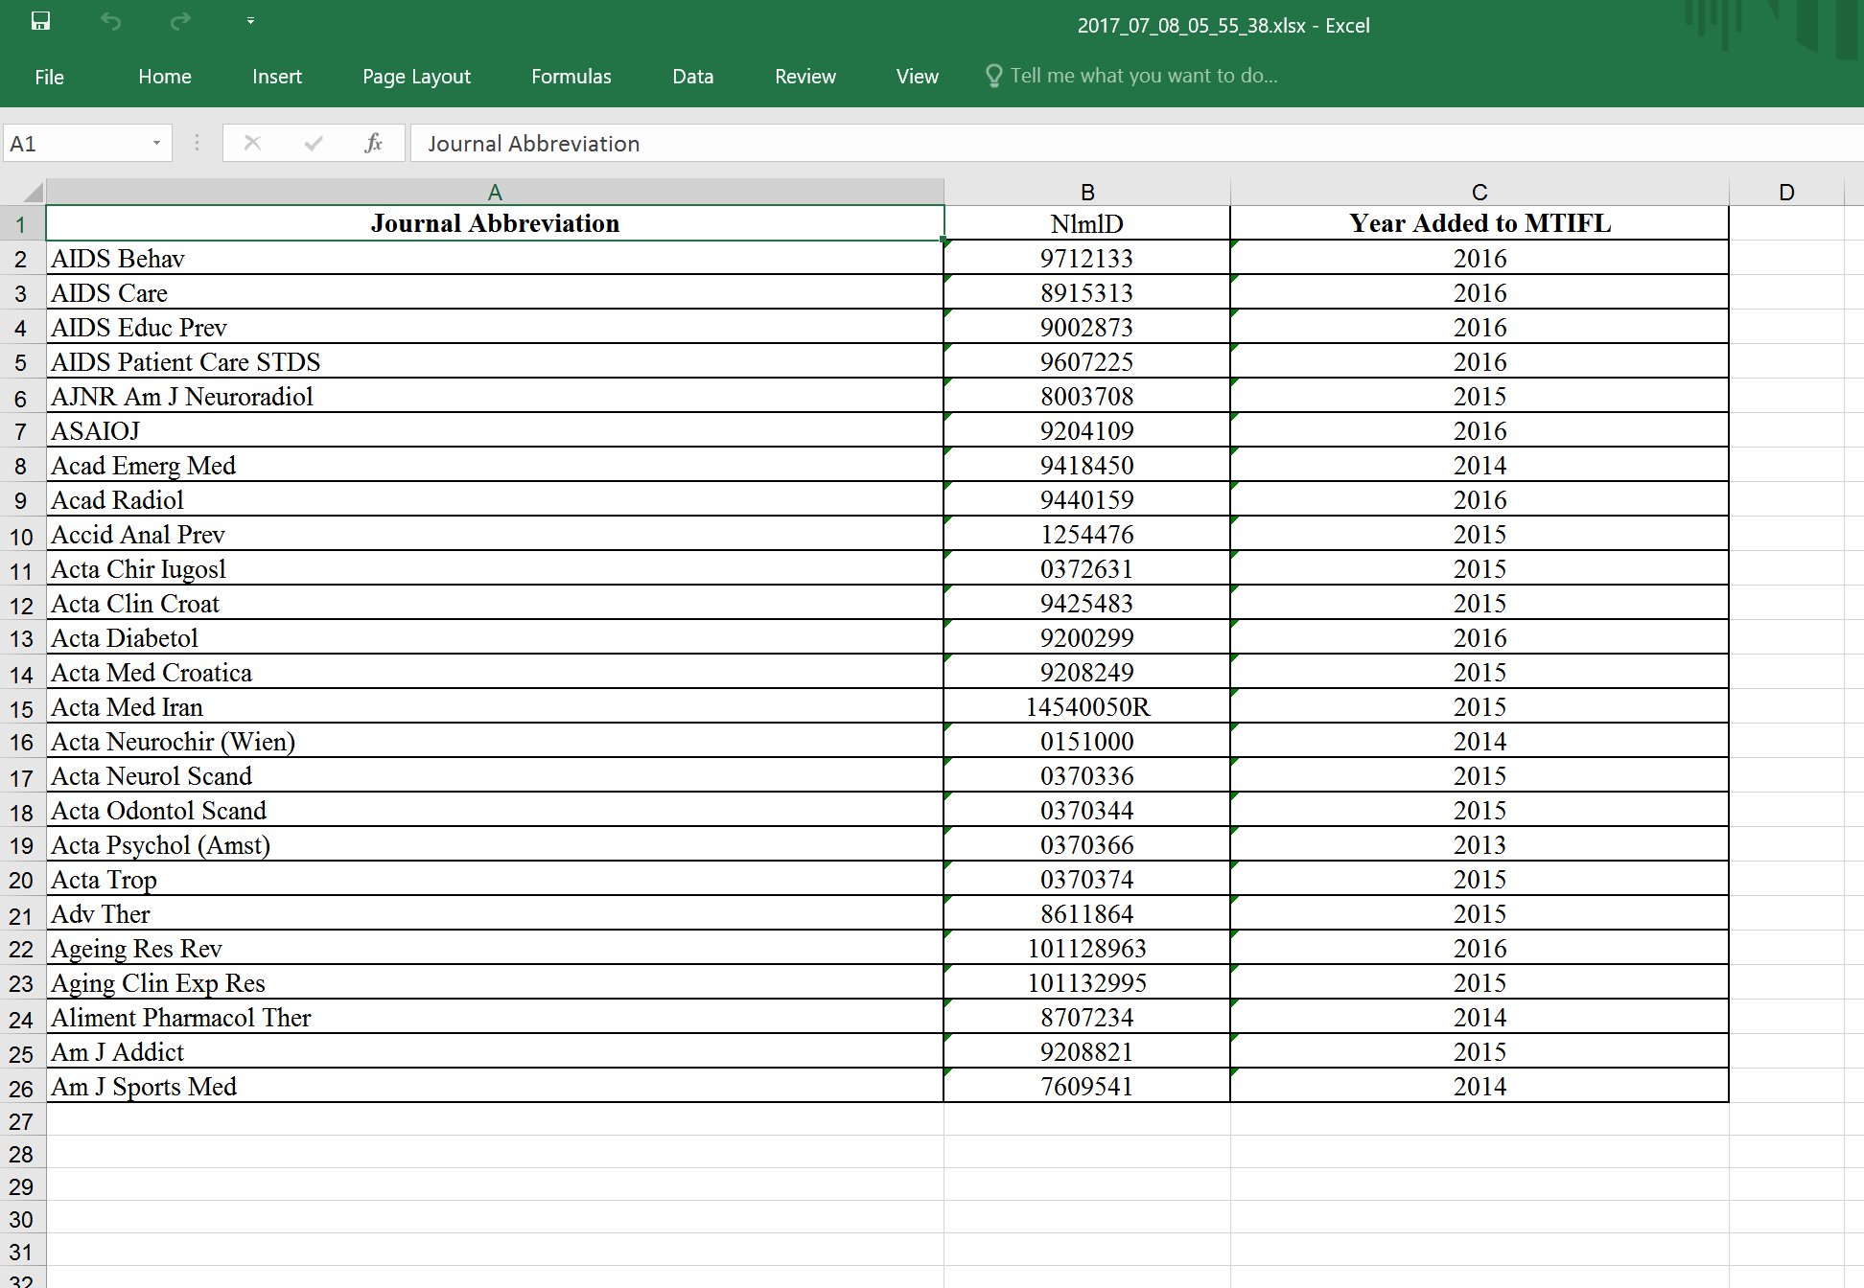
Task: Select the Acad Radiol cell
Action: pyautogui.click(x=495, y=499)
